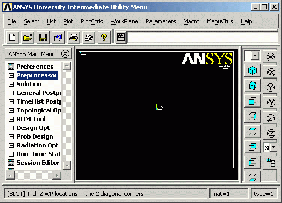Image resolution: width=282 pixels, height=203 pixels.
Task: Click the command input text field
Action: tap(202, 38)
